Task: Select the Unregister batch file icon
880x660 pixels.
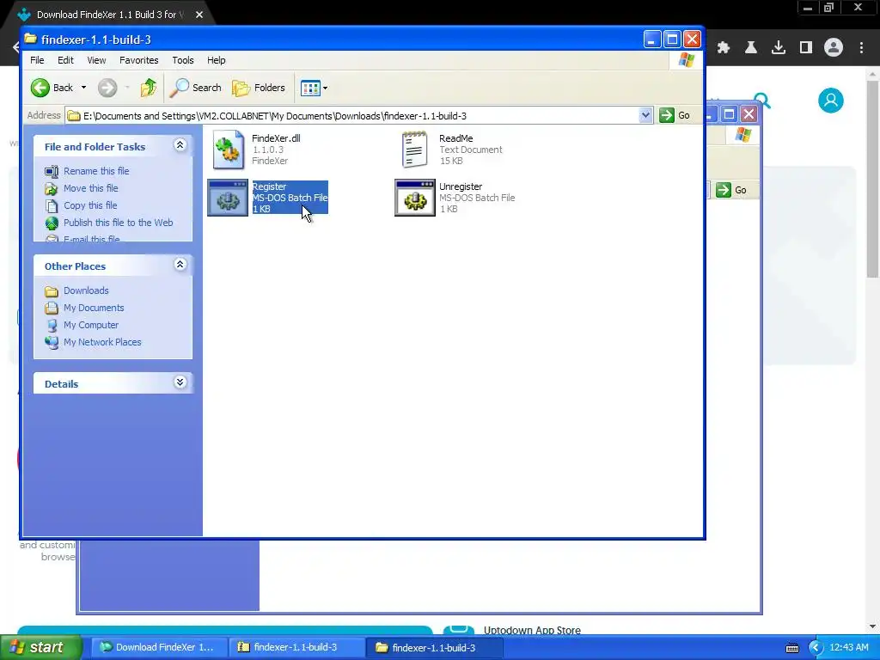Action: click(x=415, y=198)
